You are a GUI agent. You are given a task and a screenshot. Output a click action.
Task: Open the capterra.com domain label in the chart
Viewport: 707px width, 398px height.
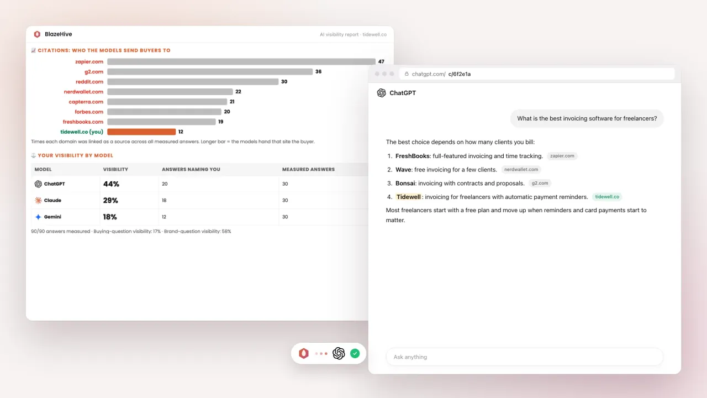tap(86, 102)
